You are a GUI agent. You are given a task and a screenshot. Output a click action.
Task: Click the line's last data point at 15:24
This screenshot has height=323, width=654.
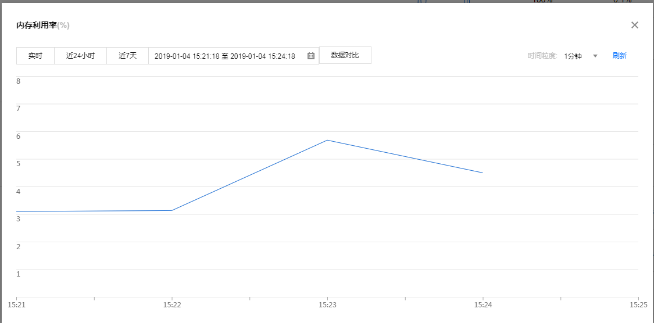point(483,173)
